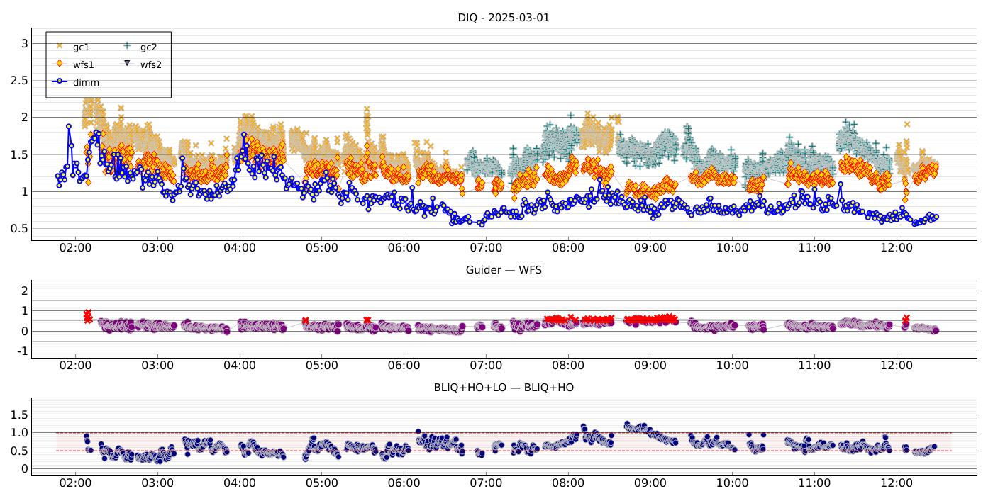Click the dimm peak point near 01:55
This screenshot has width=993, height=496.
pos(69,127)
